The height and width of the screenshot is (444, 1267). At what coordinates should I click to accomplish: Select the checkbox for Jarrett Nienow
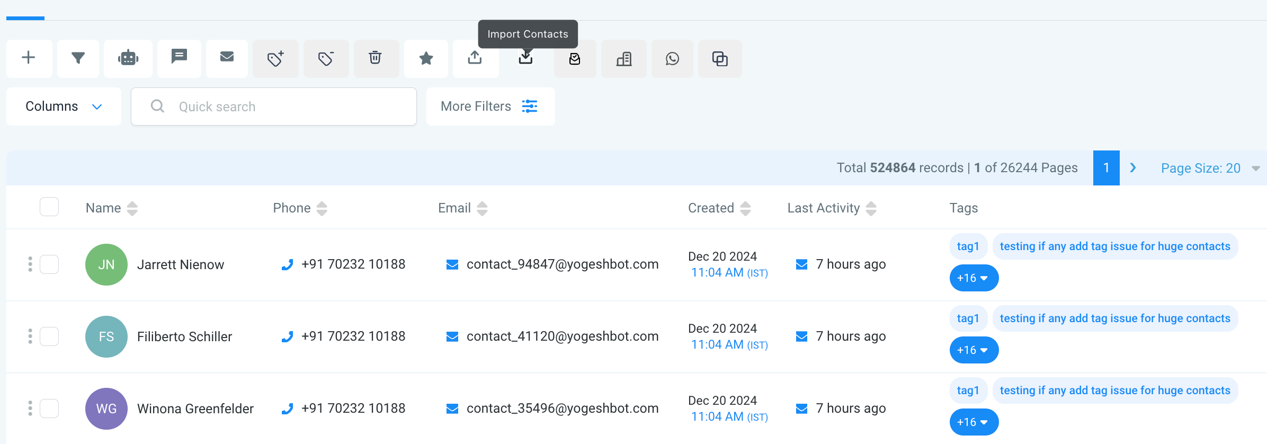coord(49,264)
